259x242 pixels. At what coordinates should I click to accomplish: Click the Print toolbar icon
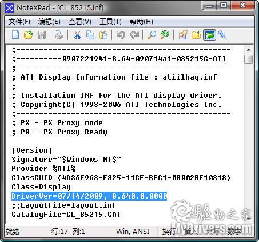[x=59, y=35]
